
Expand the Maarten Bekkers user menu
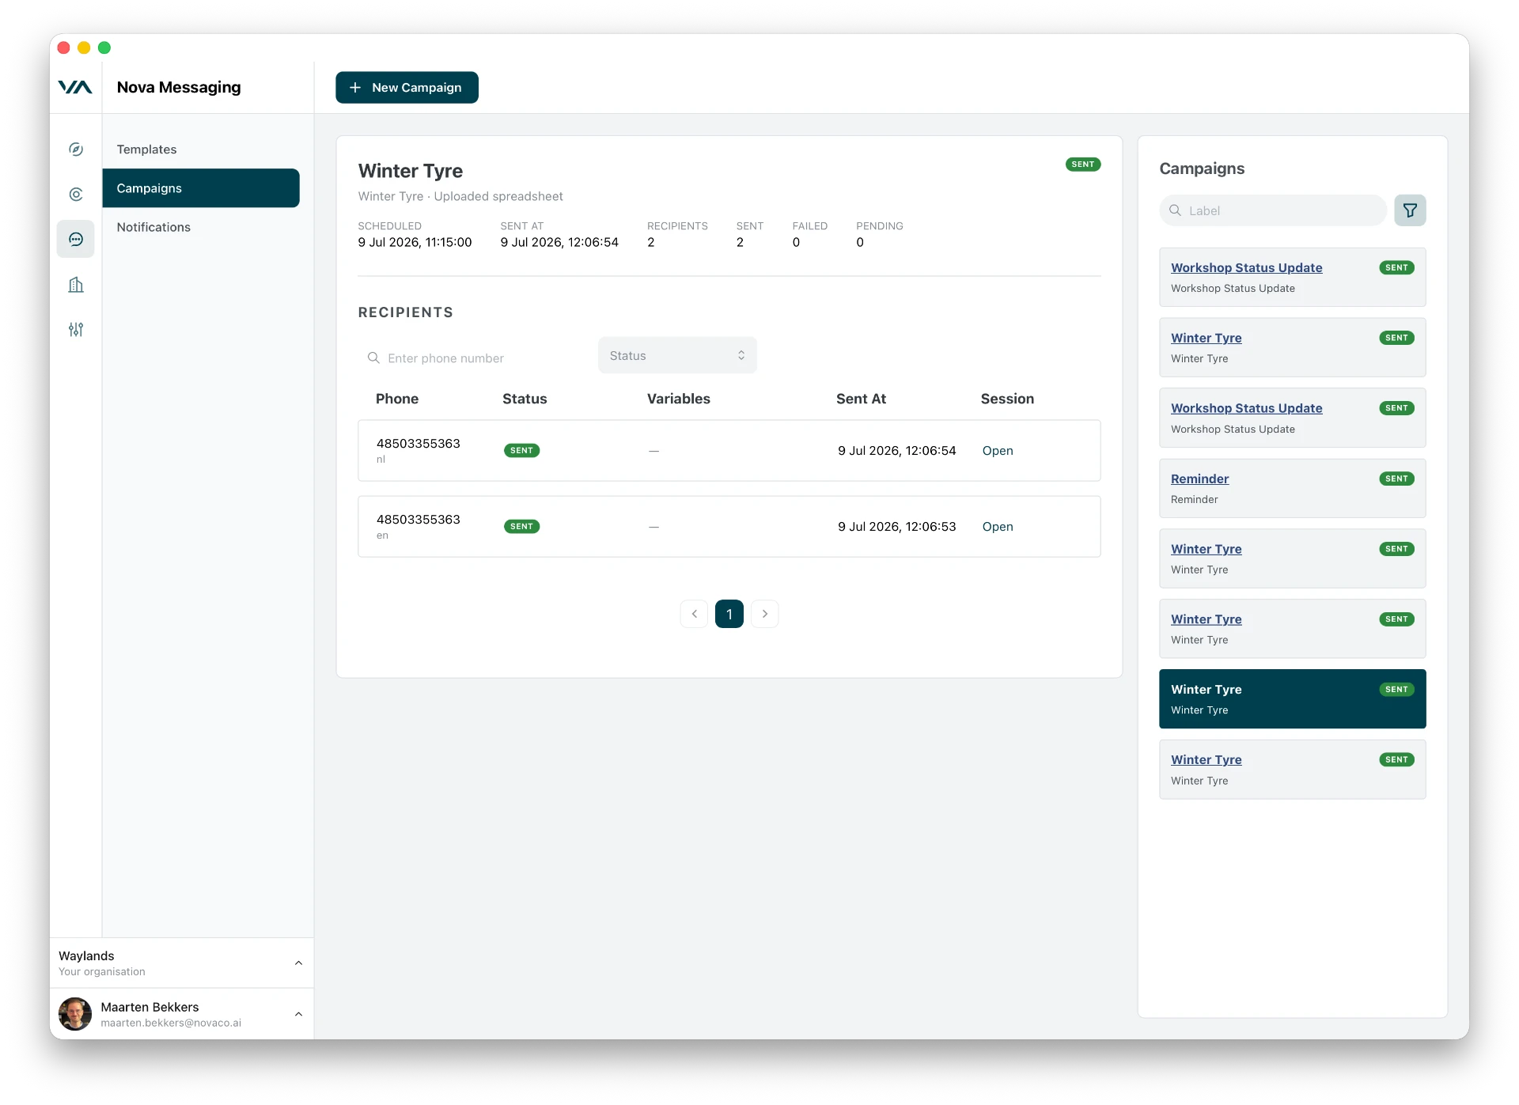(x=182, y=1014)
